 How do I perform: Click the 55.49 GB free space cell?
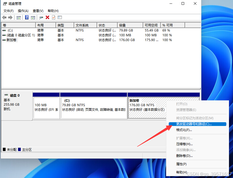[x=152, y=30]
